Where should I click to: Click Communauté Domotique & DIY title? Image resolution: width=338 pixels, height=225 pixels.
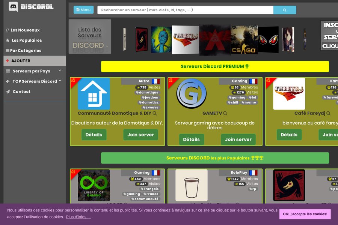tap(115, 113)
